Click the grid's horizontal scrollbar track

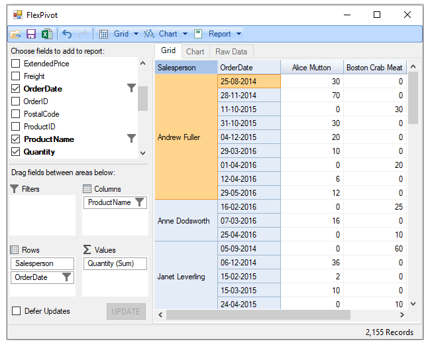point(285,314)
